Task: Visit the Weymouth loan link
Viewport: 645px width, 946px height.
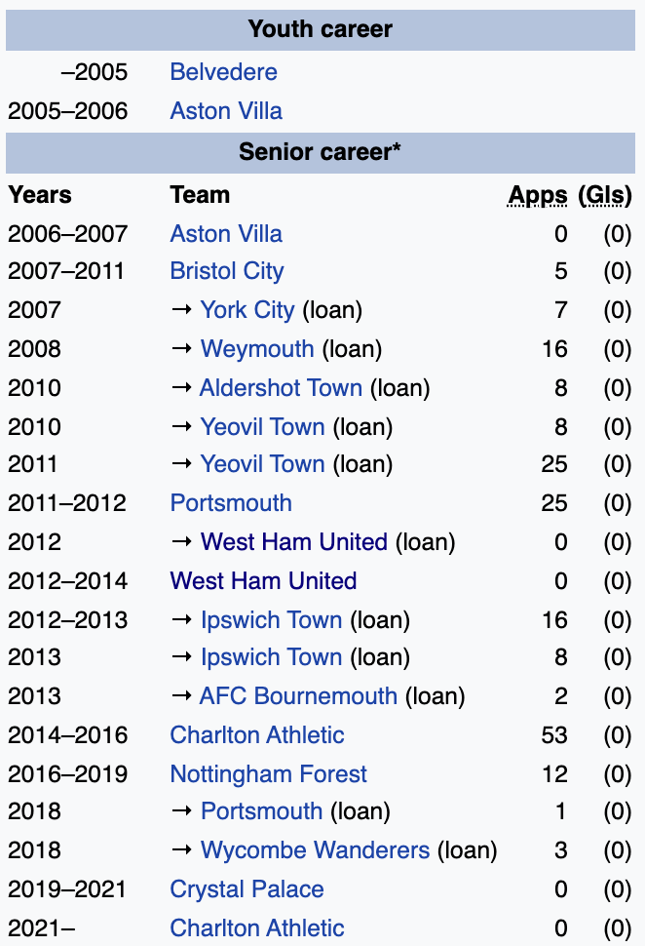Action: [x=257, y=349]
